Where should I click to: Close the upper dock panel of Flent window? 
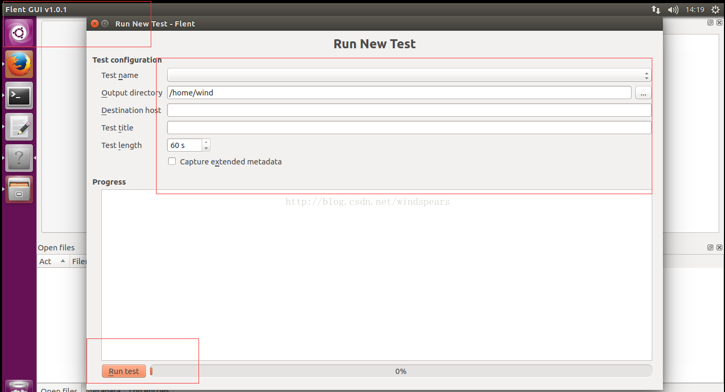[719, 23]
